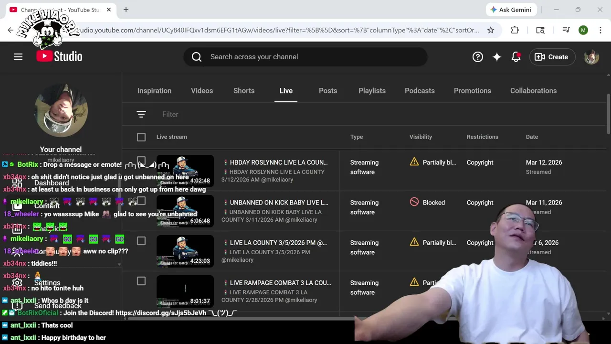Toggle the select-all checkbox in the table header
Screen dimensions: 611x344
(141, 137)
